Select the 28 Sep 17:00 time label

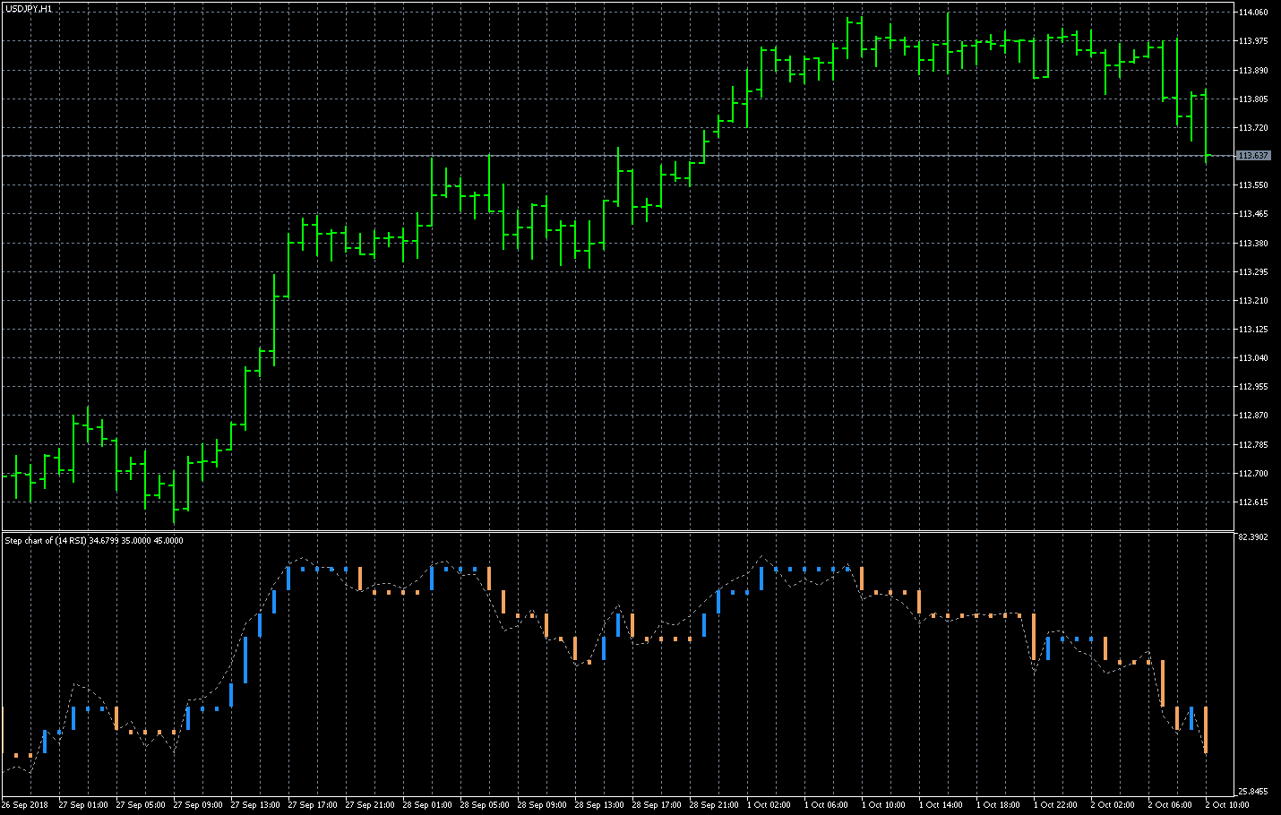pyautogui.click(x=656, y=805)
